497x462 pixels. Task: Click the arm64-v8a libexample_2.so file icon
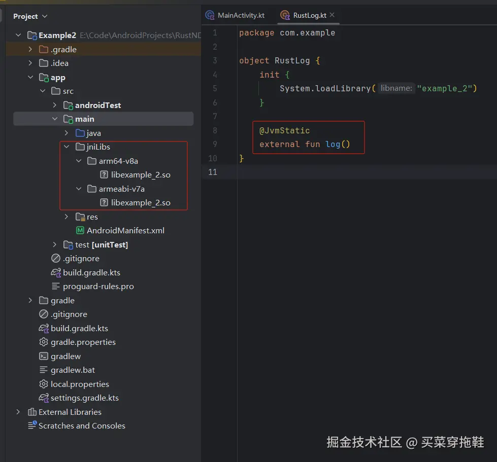[x=104, y=175]
